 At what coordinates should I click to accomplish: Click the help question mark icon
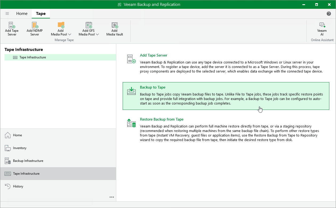pyautogui.click(x=329, y=14)
